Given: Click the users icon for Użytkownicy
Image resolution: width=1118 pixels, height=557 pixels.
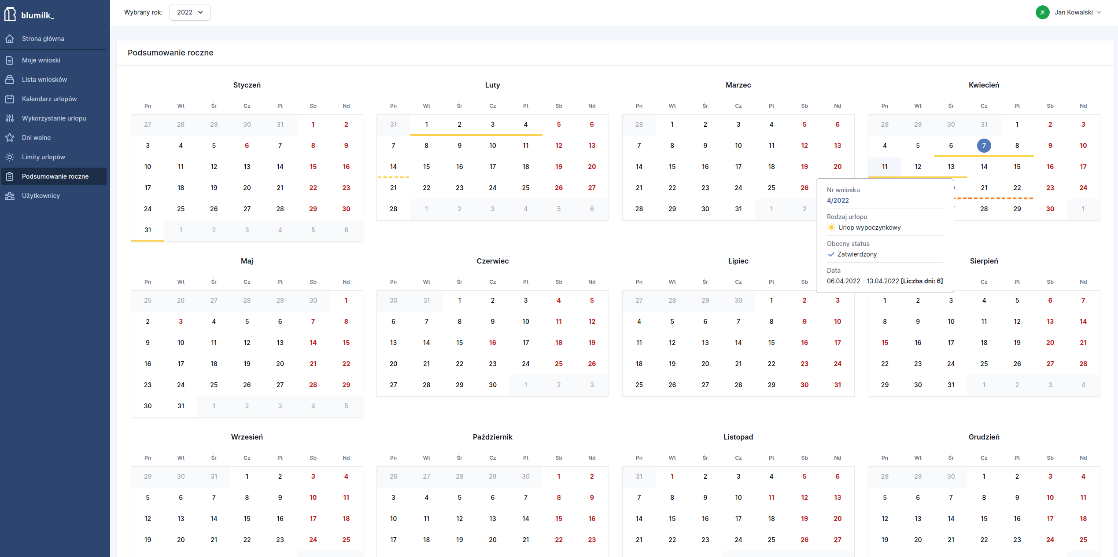Looking at the screenshot, I should pos(10,196).
